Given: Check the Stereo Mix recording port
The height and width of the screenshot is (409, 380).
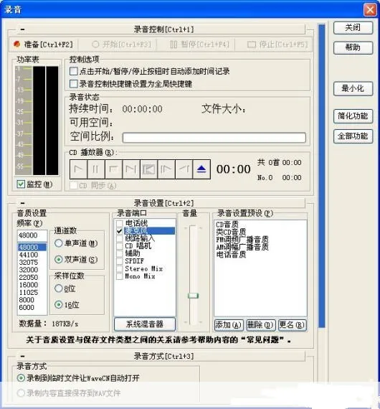Looking at the screenshot, I should tap(119, 269).
